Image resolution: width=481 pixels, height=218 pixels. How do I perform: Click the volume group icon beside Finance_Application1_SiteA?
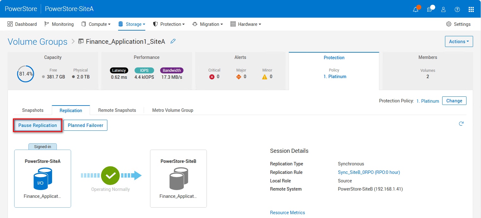tap(81, 41)
